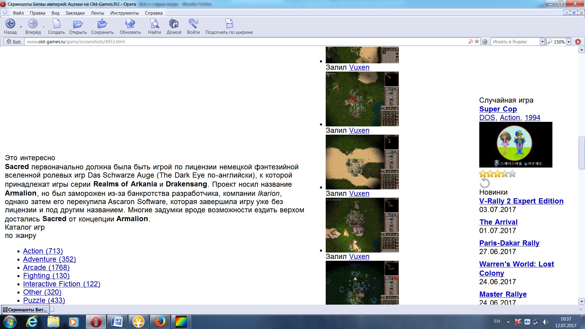The height and width of the screenshot is (329, 585).
Task: Open Yandex search engine dropdown arrow
Action: [542, 42]
